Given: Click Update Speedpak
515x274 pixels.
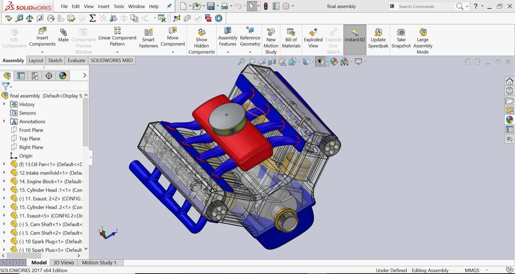Looking at the screenshot, I should [378, 38].
